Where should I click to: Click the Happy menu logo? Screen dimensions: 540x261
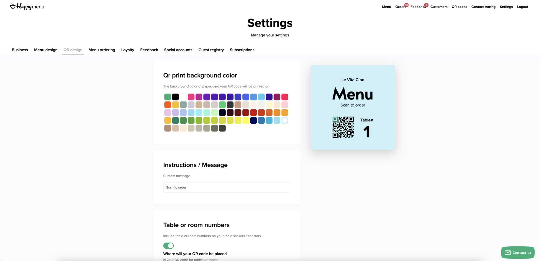point(27,7)
